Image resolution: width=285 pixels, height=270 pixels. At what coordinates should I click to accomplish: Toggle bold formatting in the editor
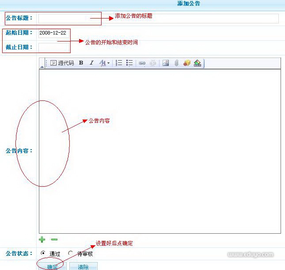pos(81,63)
